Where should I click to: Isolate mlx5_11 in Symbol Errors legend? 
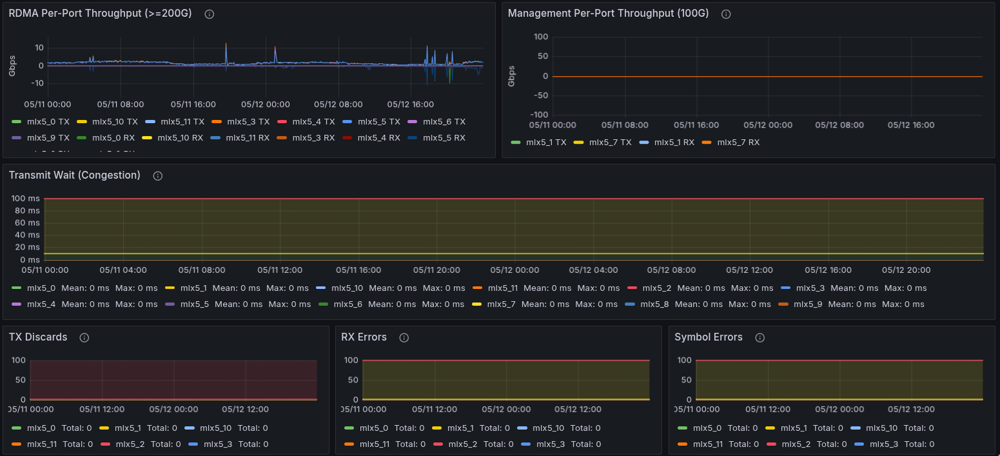pos(708,444)
